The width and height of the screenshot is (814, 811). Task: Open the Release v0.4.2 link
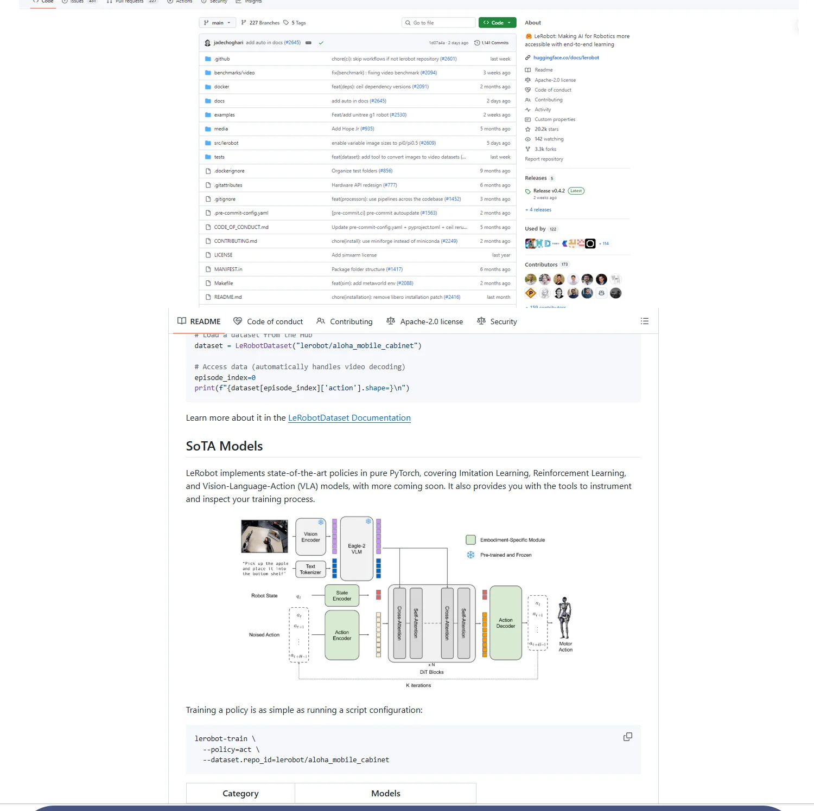click(x=549, y=191)
